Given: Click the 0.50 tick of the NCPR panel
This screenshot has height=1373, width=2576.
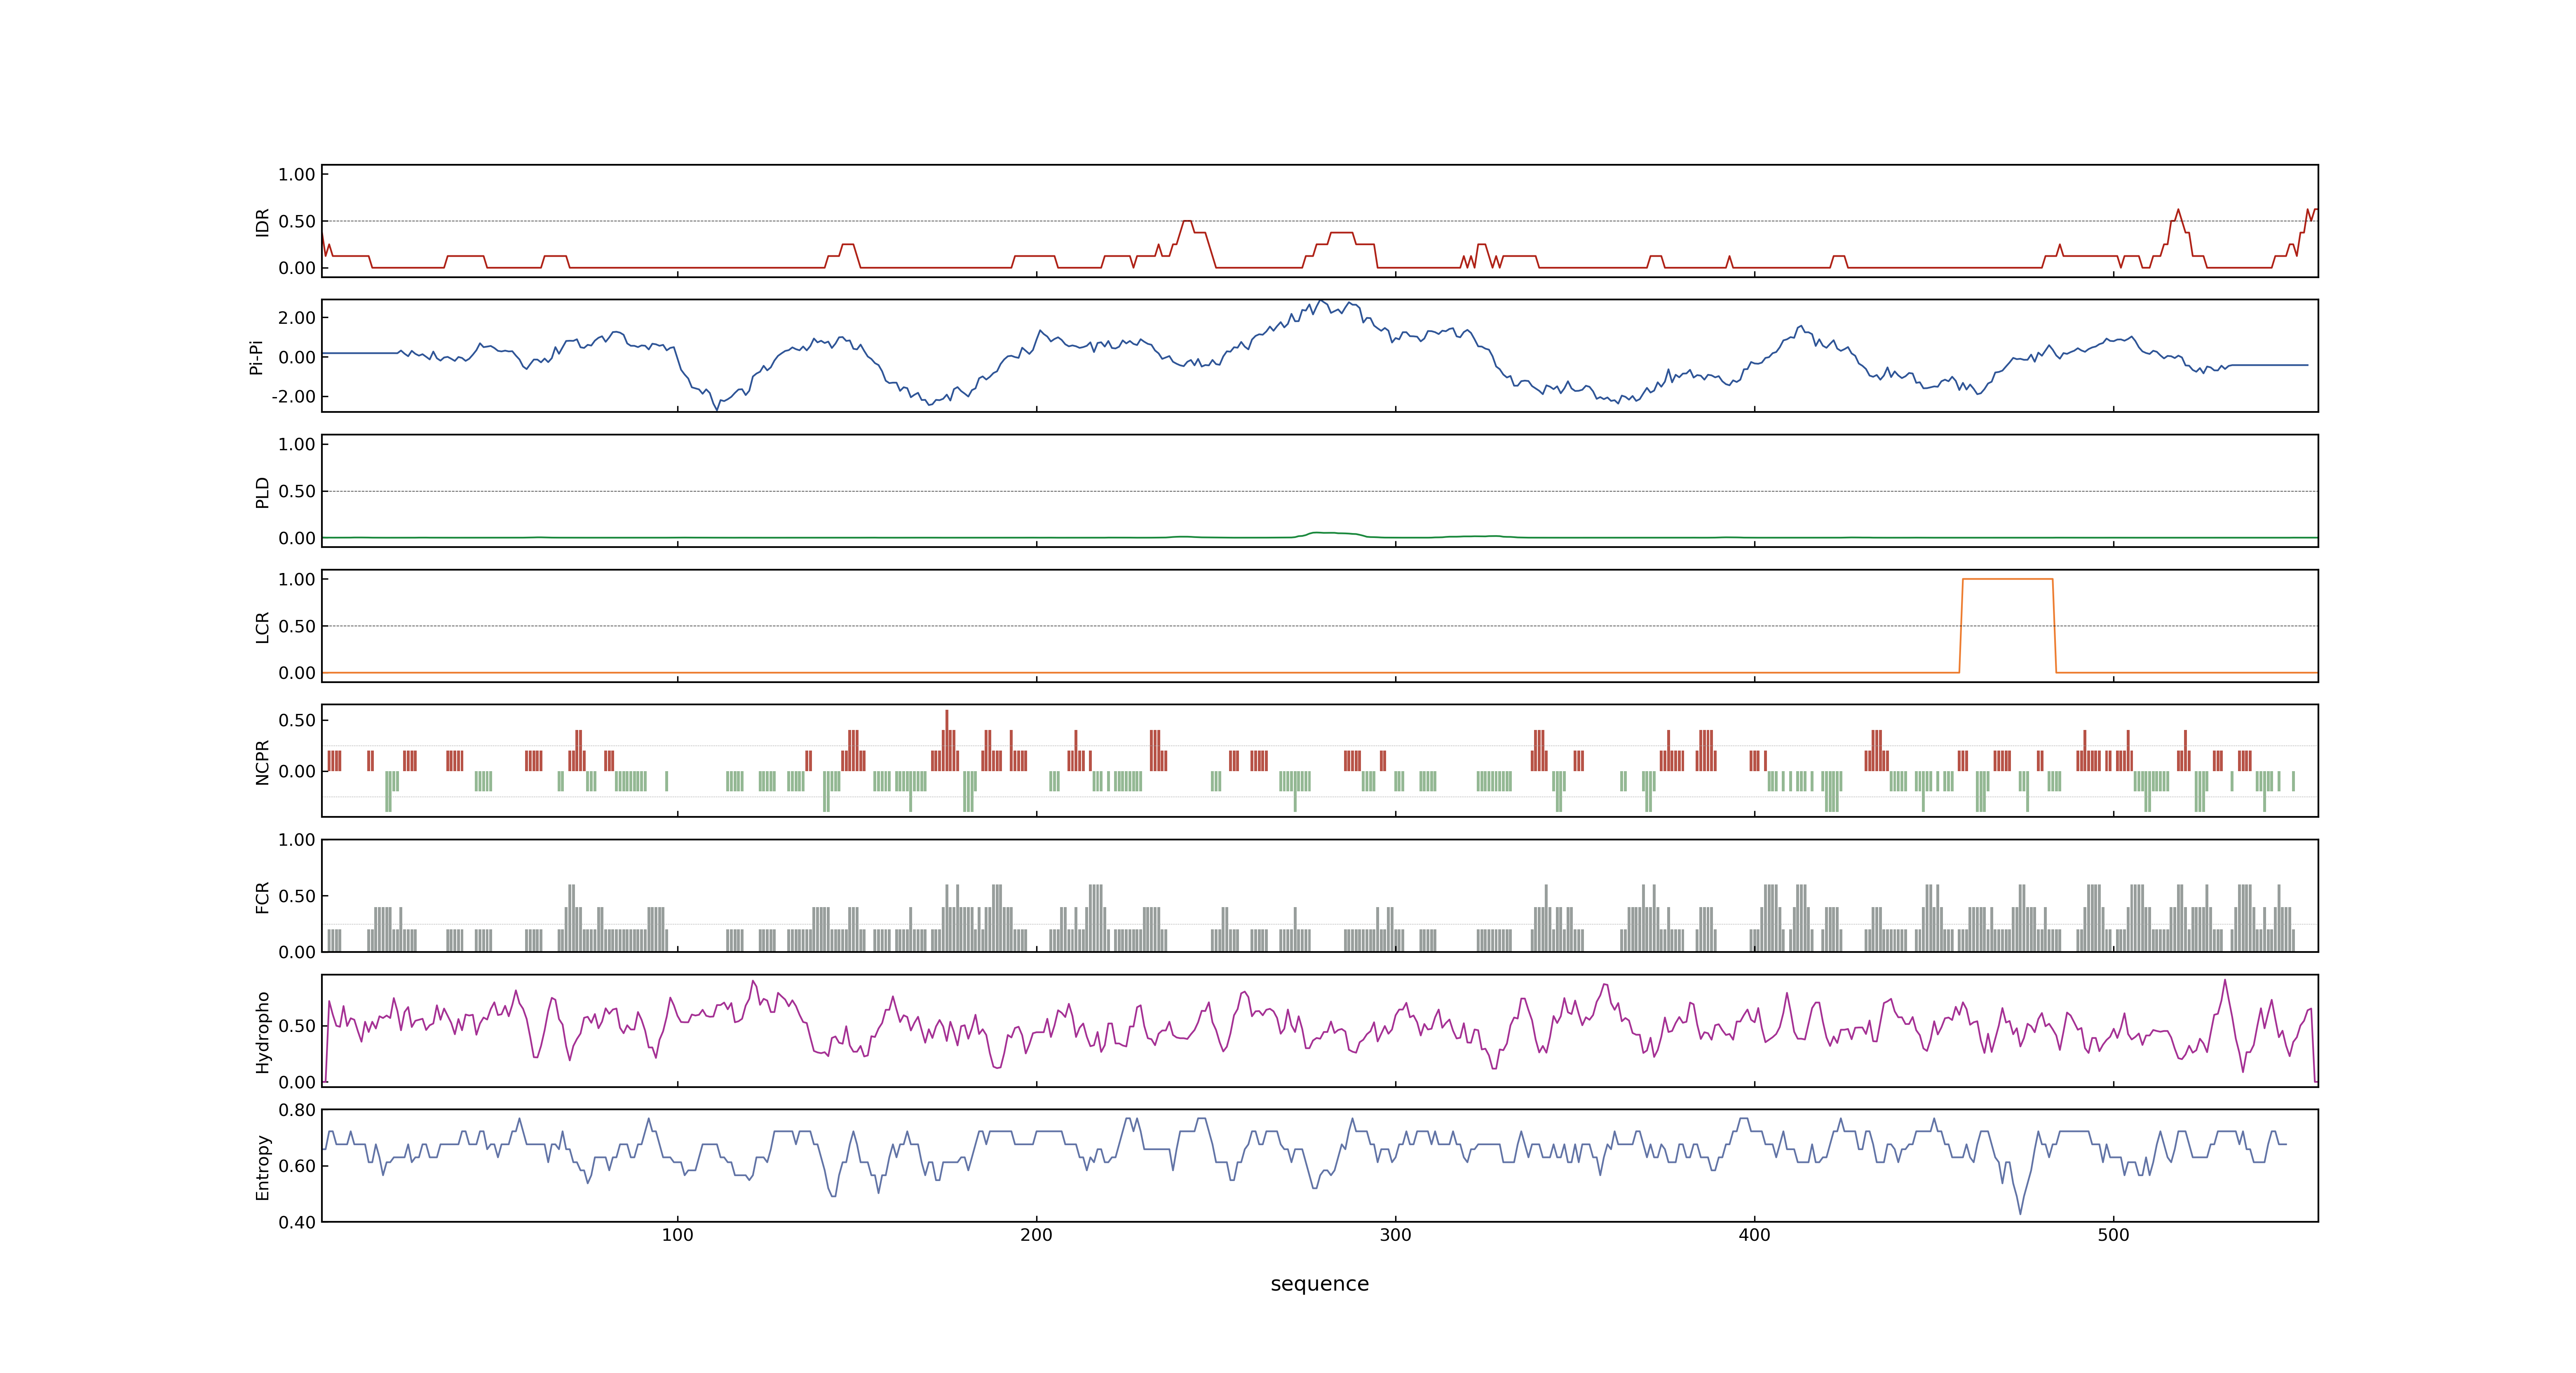Looking at the screenshot, I should click(x=297, y=720).
